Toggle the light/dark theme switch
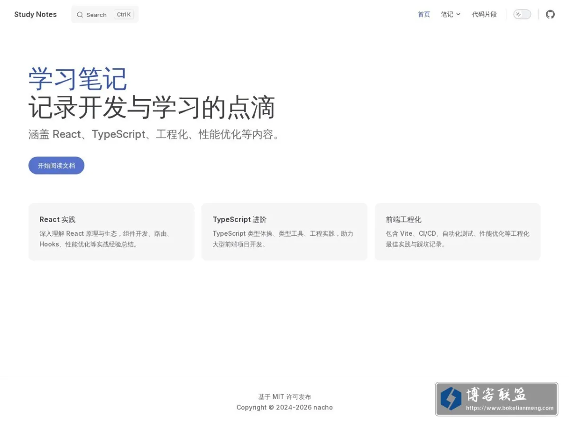Image resolution: width=569 pixels, height=427 pixels. (522, 14)
